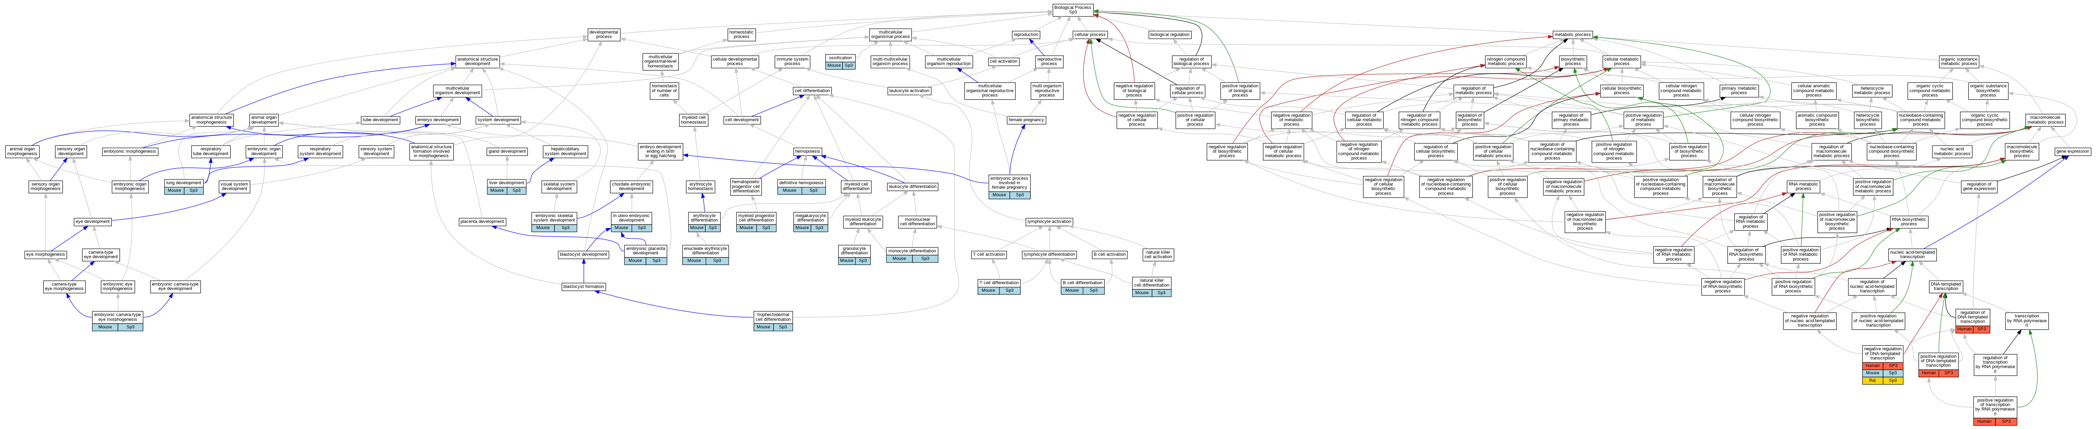The image size is (2096, 429).
Task: Select the 'reproduction' node
Action: point(1026,34)
